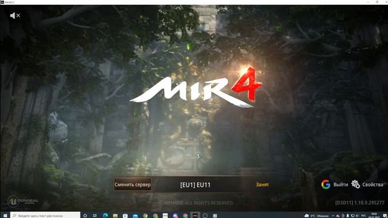Image resolution: width=388 pixels, height=218 pixels.
Task: Open the Mail app taskbar icon
Action: click(x=135, y=216)
